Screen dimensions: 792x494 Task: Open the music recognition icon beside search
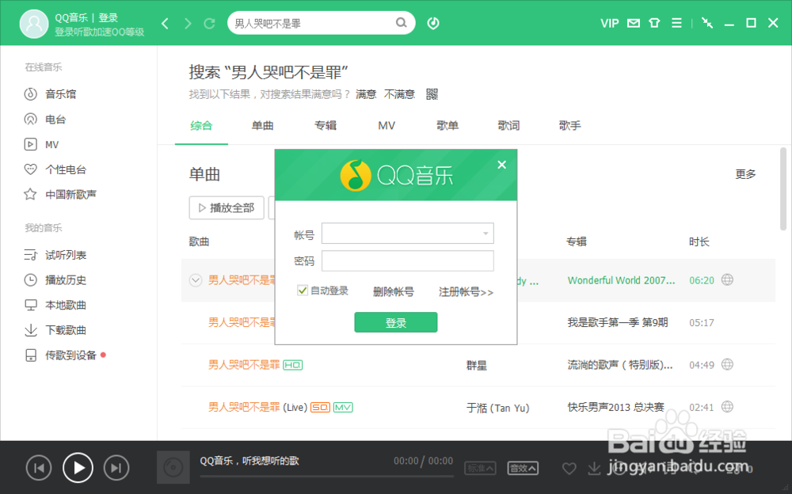(433, 23)
